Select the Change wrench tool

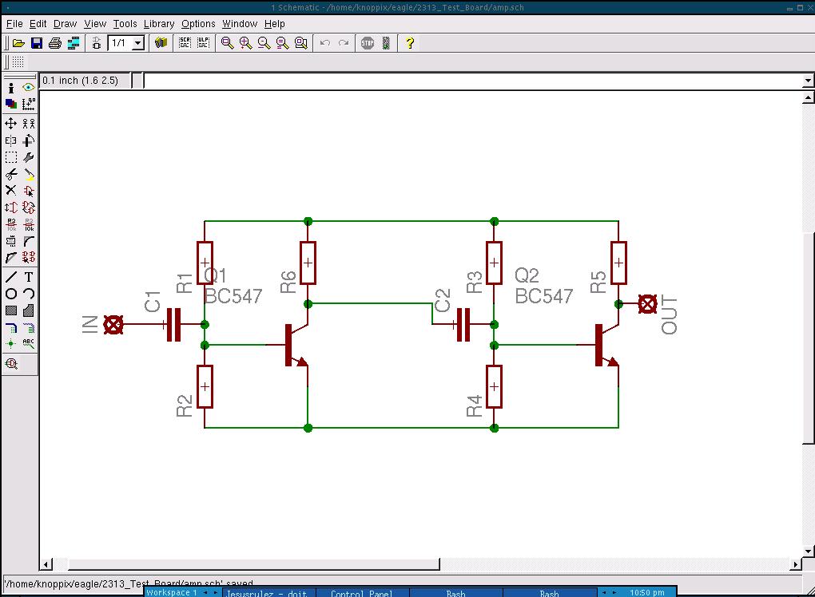point(29,157)
